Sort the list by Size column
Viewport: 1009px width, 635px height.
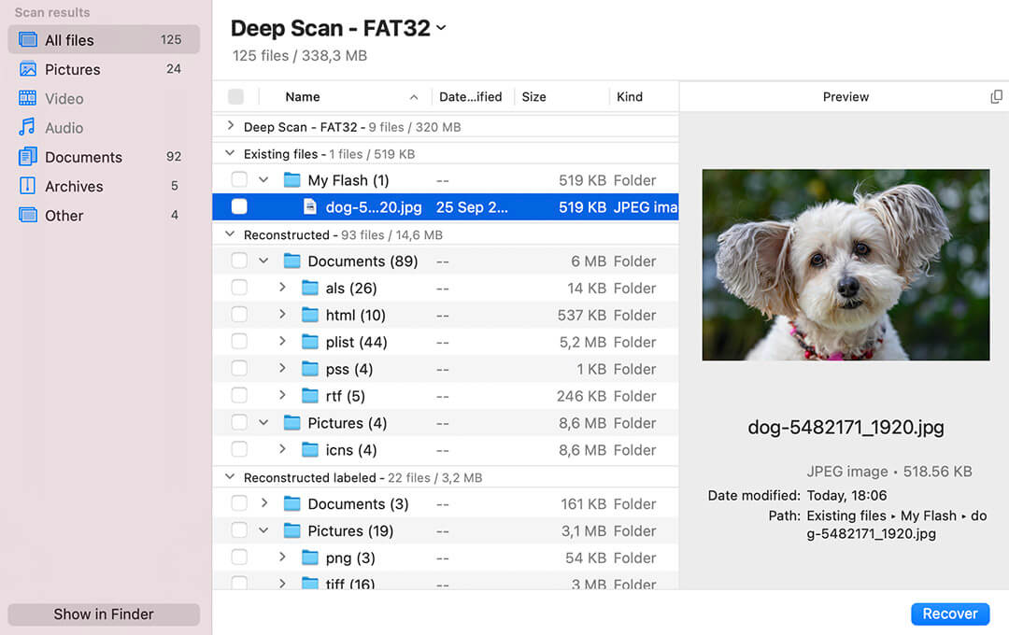click(534, 97)
